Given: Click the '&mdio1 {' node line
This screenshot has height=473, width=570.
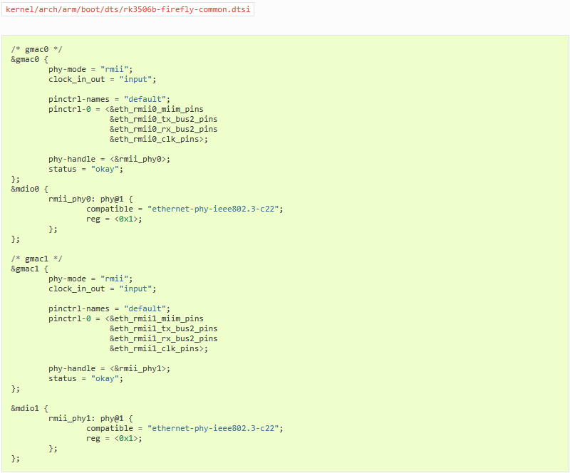Looking at the screenshot, I should 29,408.
